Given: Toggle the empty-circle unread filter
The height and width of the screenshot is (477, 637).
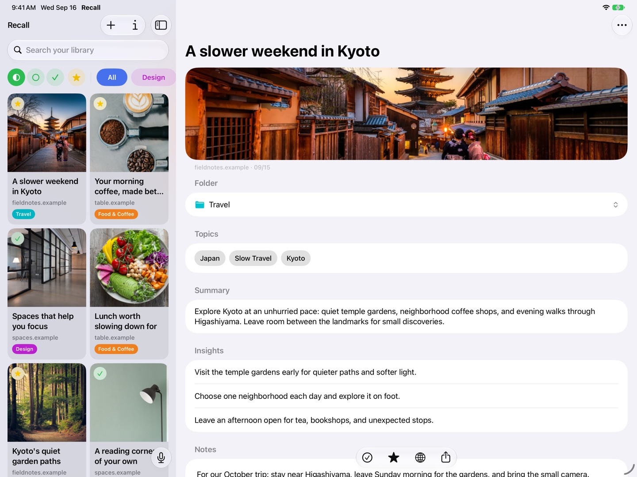Looking at the screenshot, I should coord(36,77).
